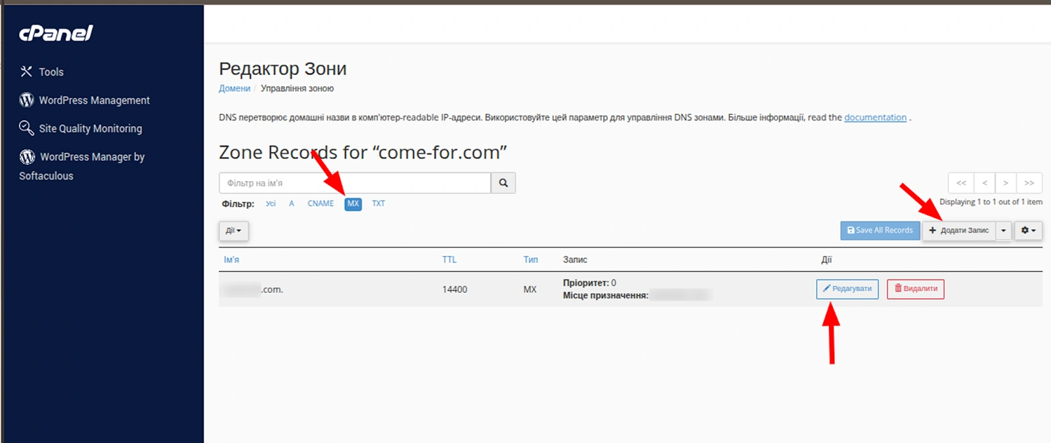Click the MX type cell
This screenshot has width=1051, height=443.
click(x=530, y=289)
